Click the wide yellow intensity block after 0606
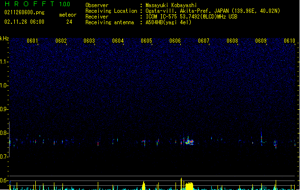300x190 pixels. click(x=189, y=186)
